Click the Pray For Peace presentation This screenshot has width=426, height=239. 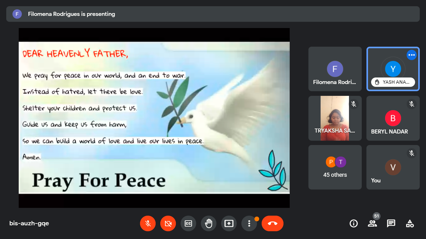tap(154, 118)
